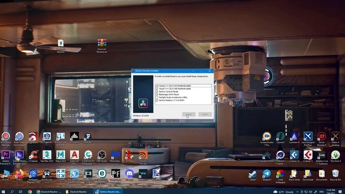Click the Install button in installer dialog
Viewport: 345px width, 194px height.
click(189, 114)
